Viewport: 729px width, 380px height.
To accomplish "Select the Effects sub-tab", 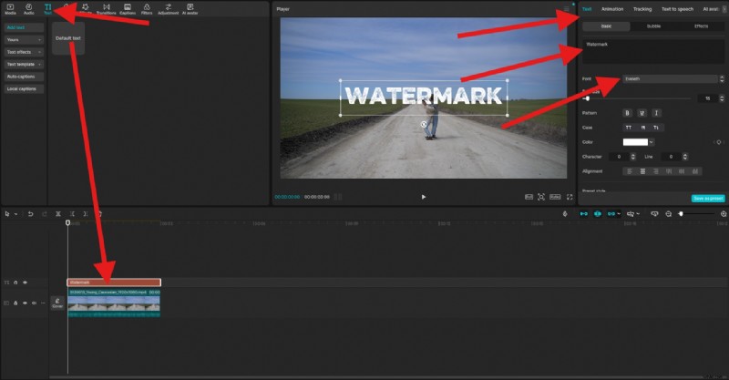I will point(701,26).
